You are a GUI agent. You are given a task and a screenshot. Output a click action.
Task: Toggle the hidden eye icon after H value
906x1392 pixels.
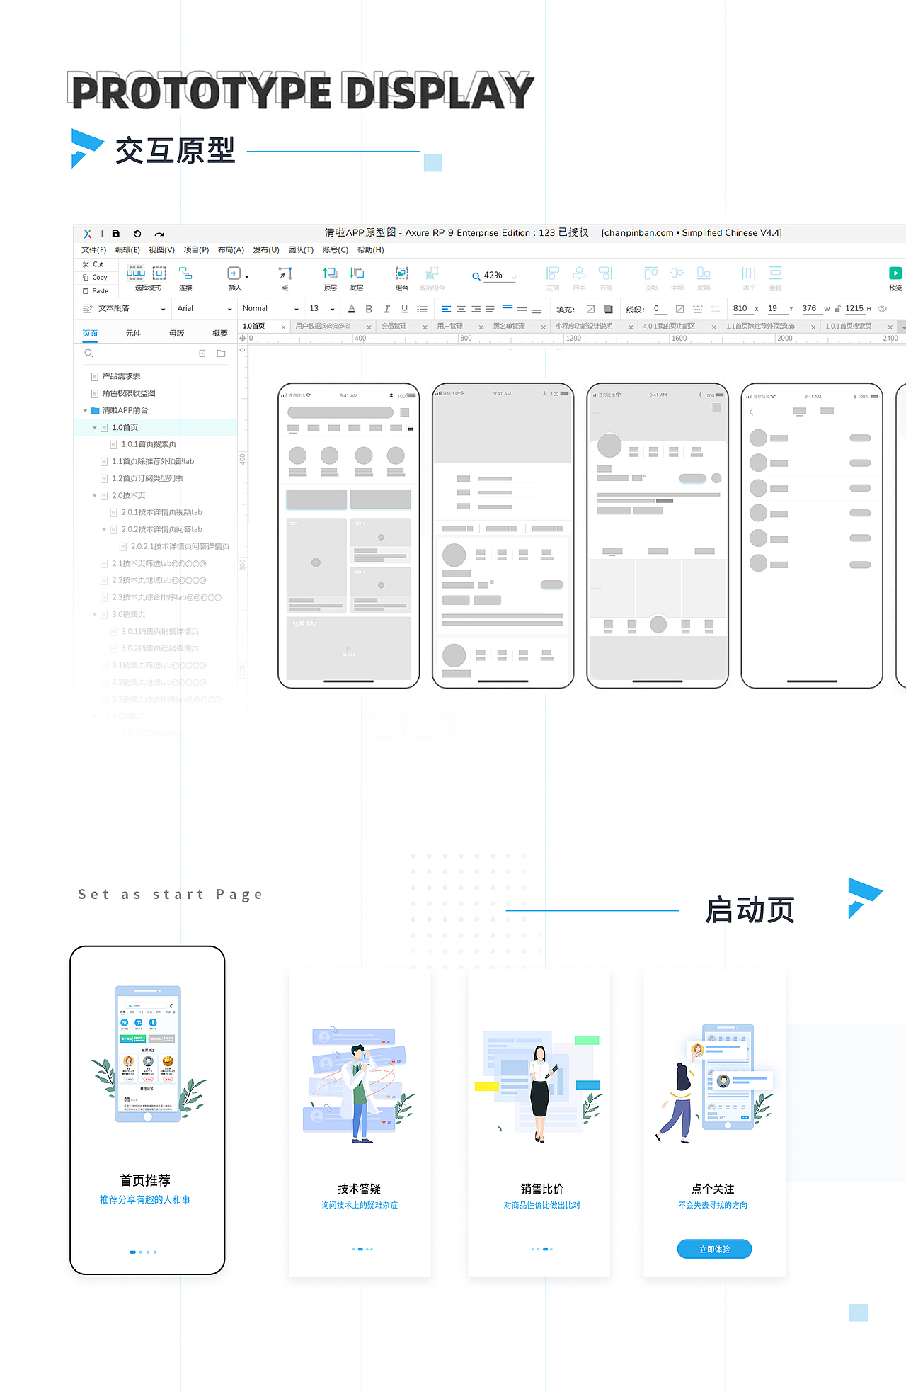click(x=883, y=309)
